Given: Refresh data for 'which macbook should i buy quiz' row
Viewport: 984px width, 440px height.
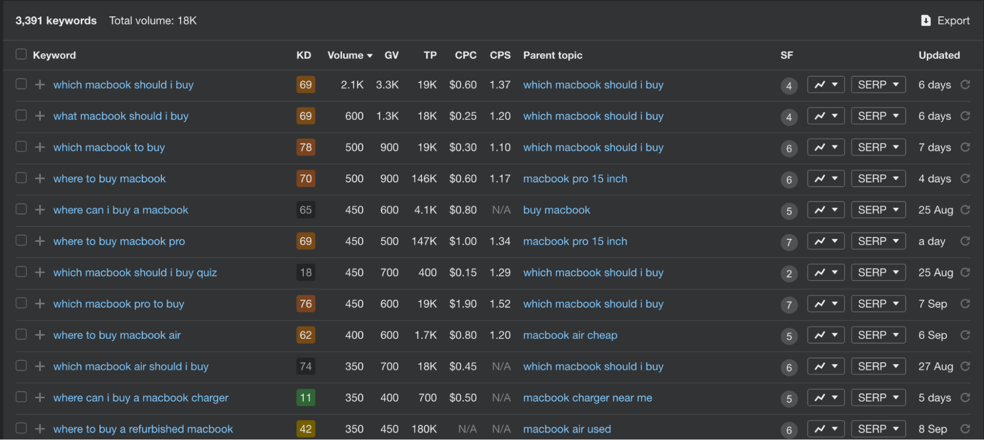Looking at the screenshot, I should (x=965, y=272).
